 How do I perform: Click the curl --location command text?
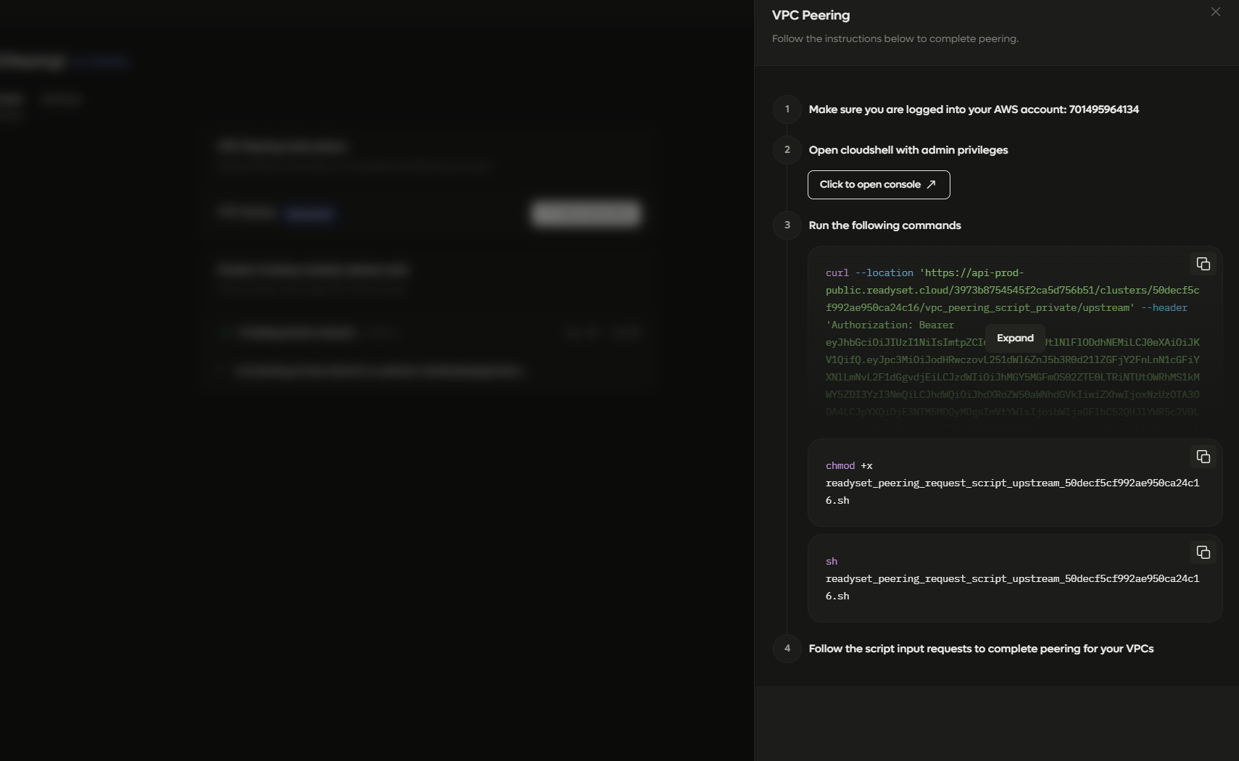pyautogui.click(x=869, y=273)
